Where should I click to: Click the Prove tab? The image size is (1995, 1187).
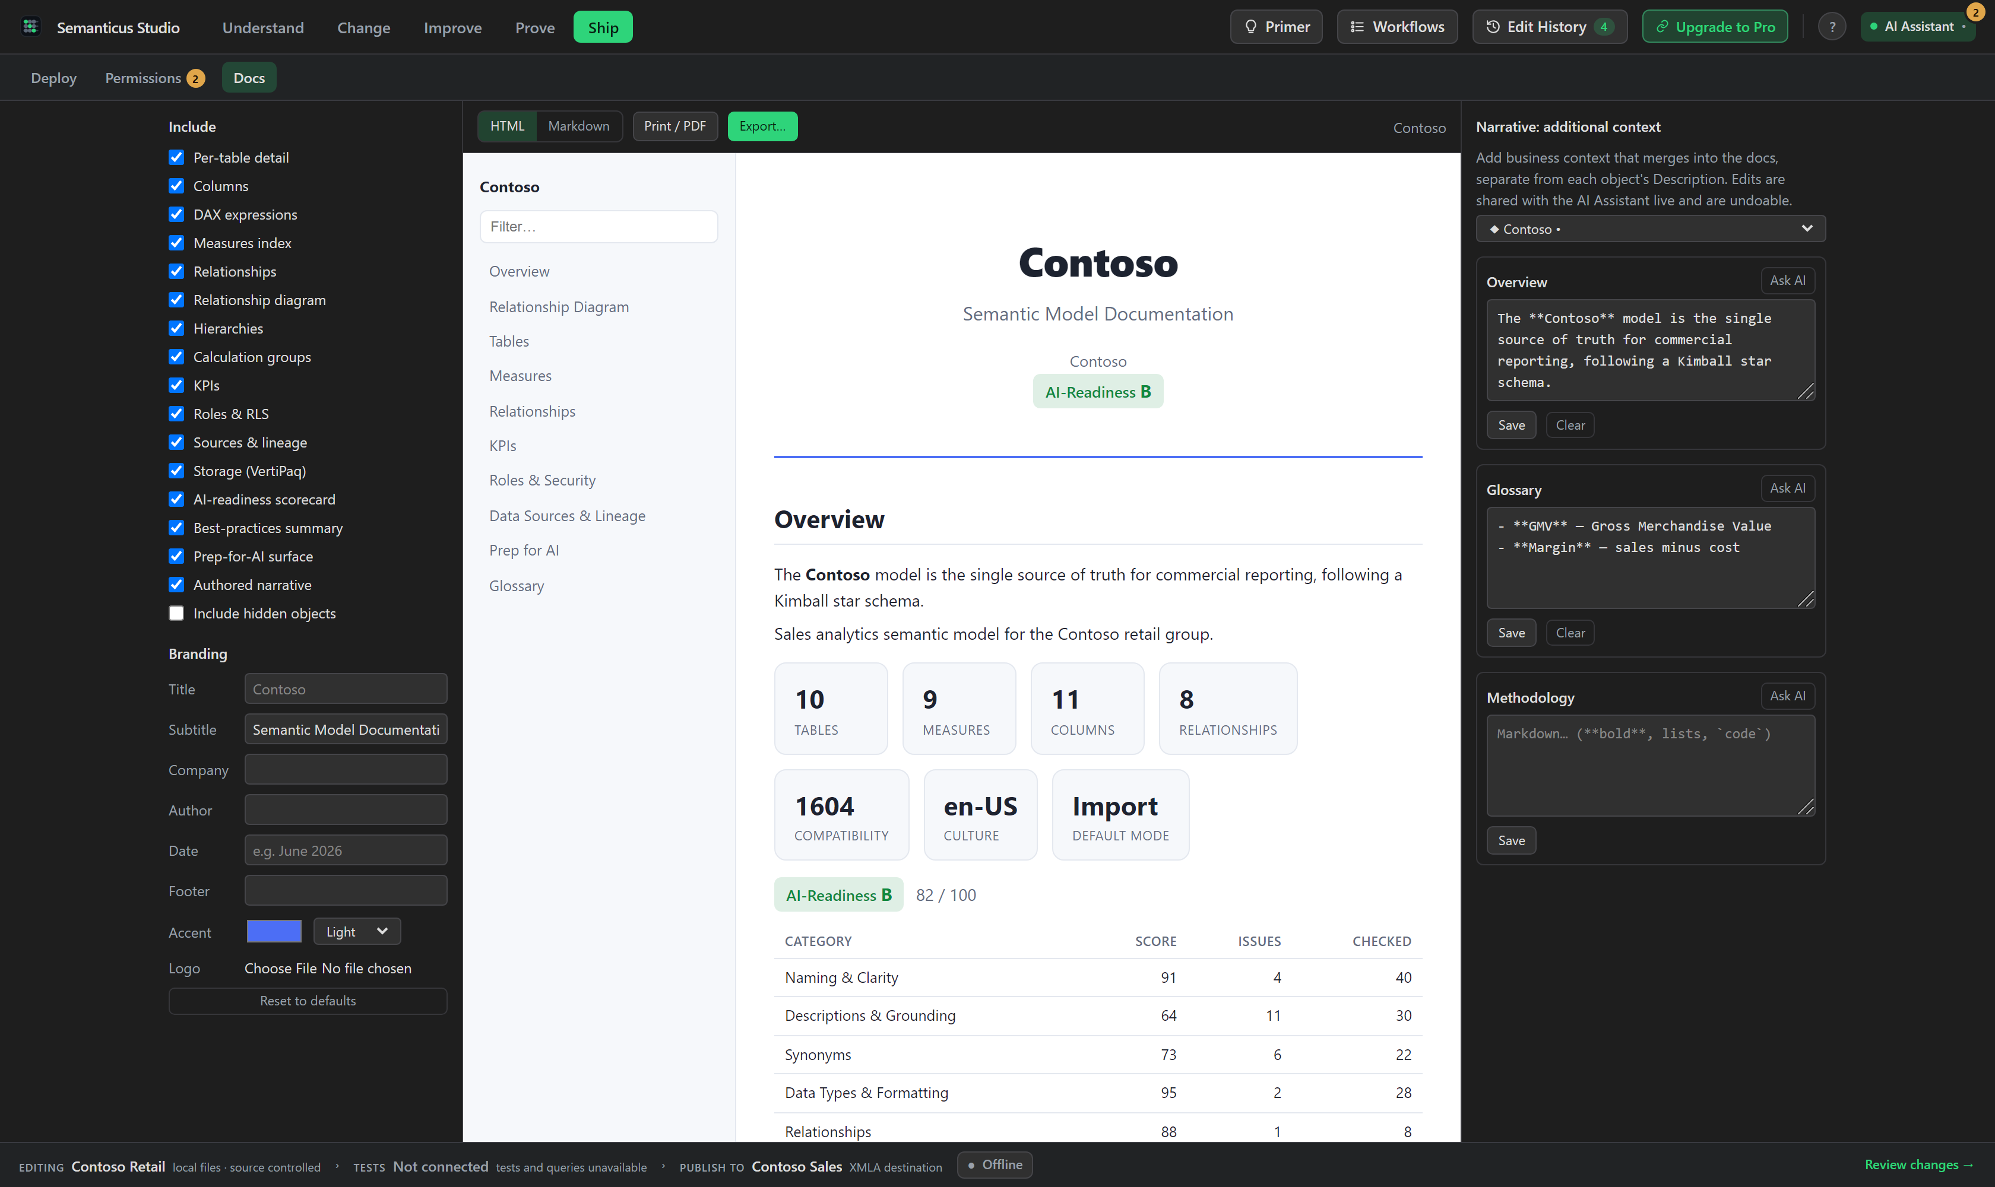tap(534, 27)
